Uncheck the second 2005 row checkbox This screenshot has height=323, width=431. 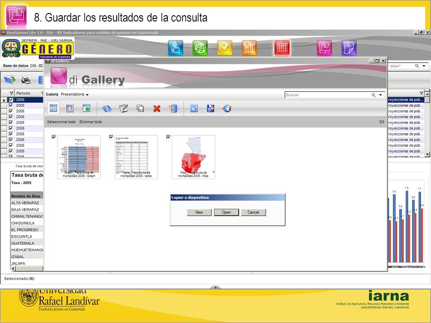(11, 105)
